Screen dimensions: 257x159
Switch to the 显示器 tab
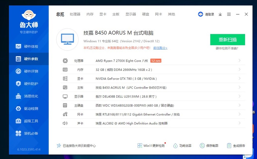[x=131, y=14]
